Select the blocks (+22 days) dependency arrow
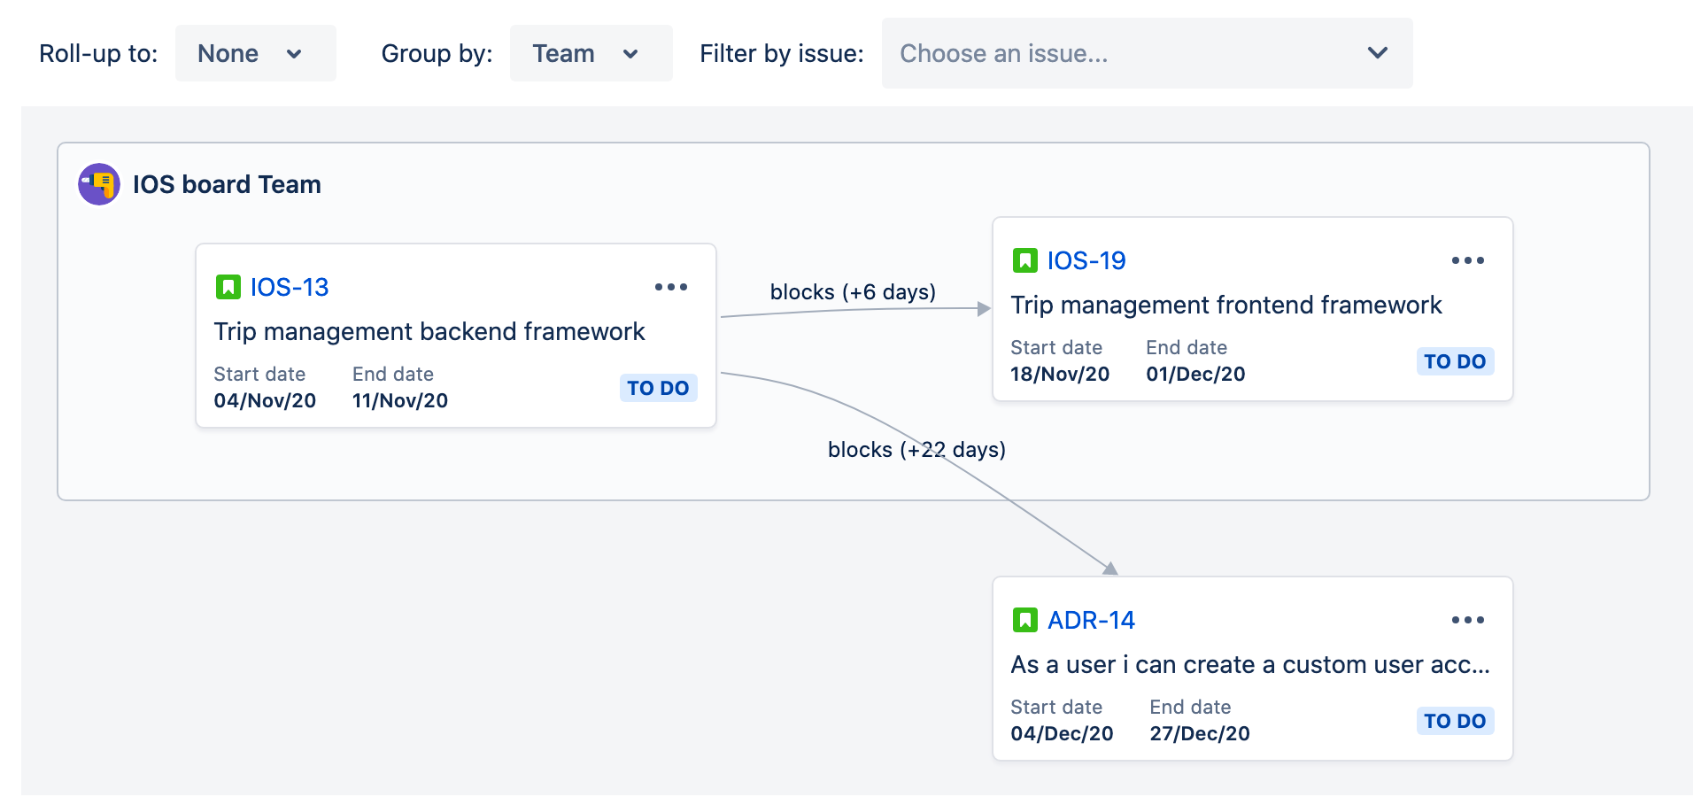This screenshot has height=797, width=1693. (916, 450)
